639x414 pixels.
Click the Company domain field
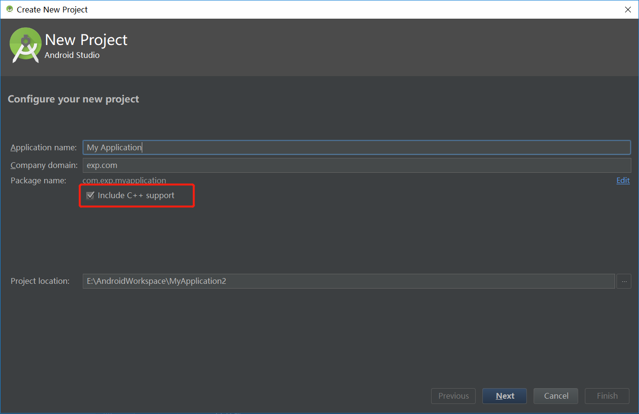coord(356,165)
